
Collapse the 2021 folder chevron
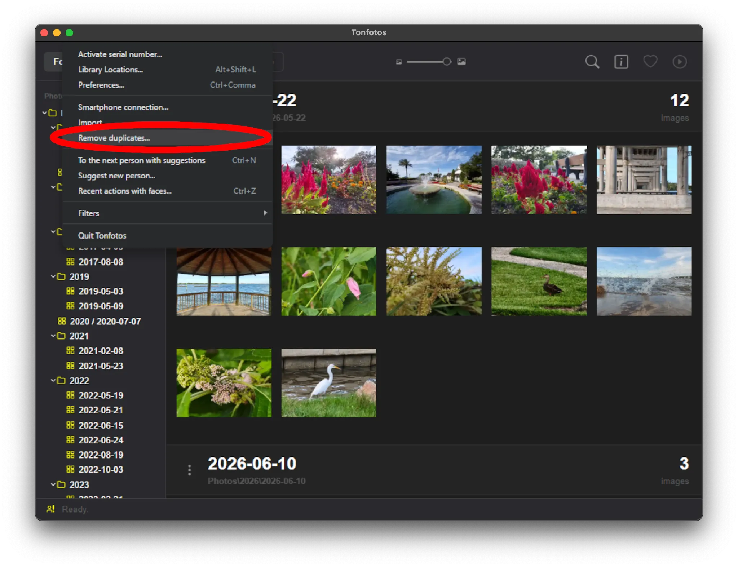point(53,336)
